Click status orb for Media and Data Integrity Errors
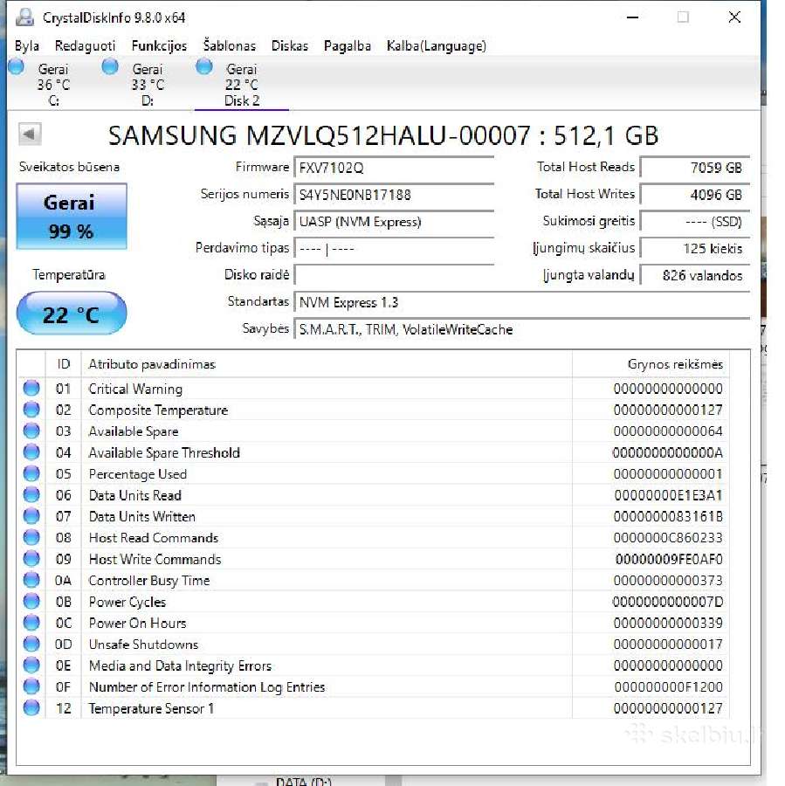Screen dimensions: 785x786 [x=31, y=665]
